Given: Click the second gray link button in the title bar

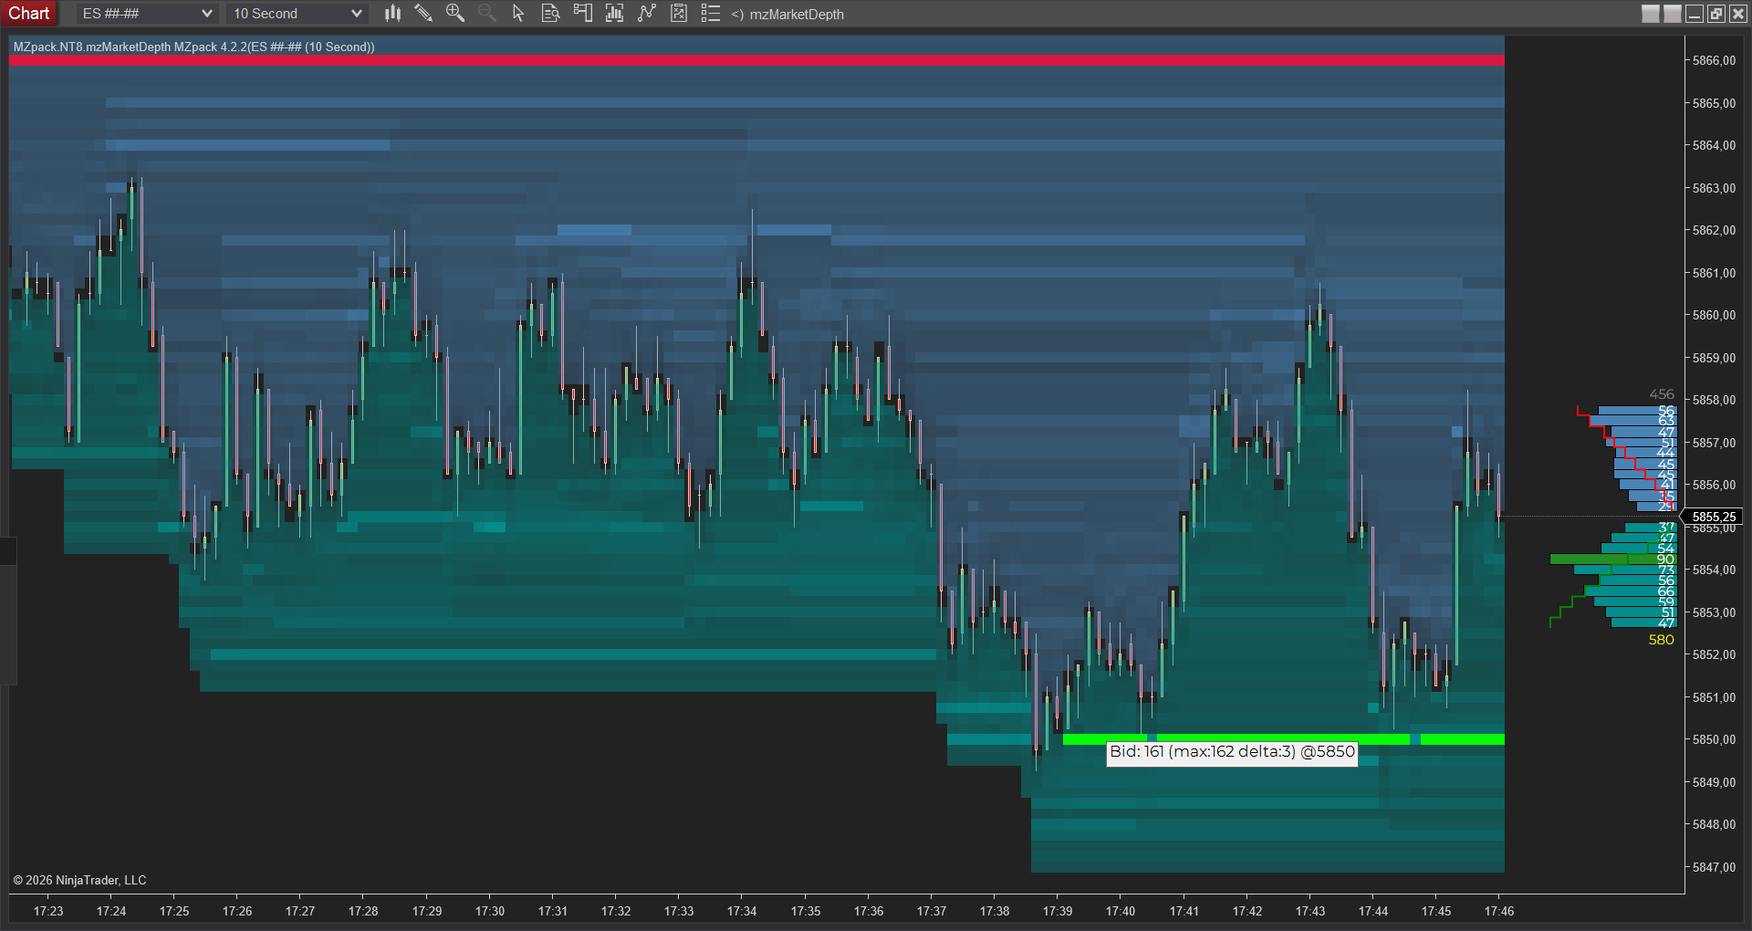Looking at the screenshot, I should (x=1673, y=14).
